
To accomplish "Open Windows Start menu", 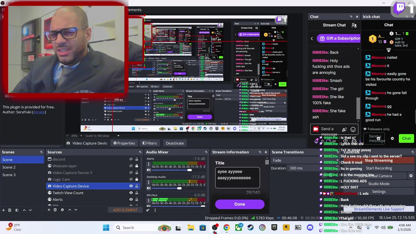I will point(106,227).
